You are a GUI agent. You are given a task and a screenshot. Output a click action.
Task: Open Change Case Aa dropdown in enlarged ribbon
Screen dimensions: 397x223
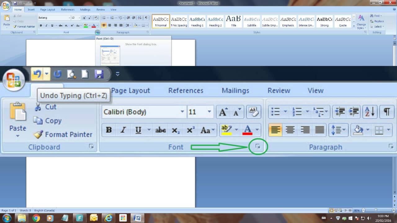click(x=207, y=130)
